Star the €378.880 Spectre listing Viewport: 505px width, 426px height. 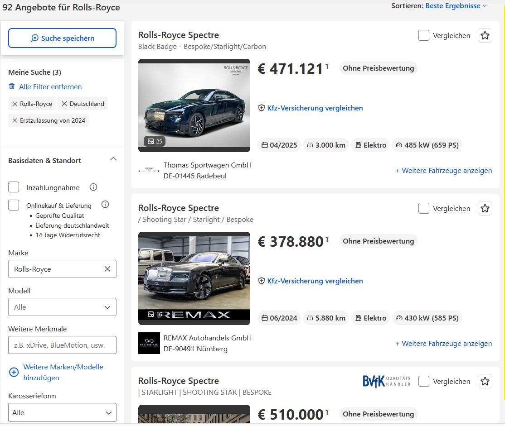pyautogui.click(x=485, y=208)
